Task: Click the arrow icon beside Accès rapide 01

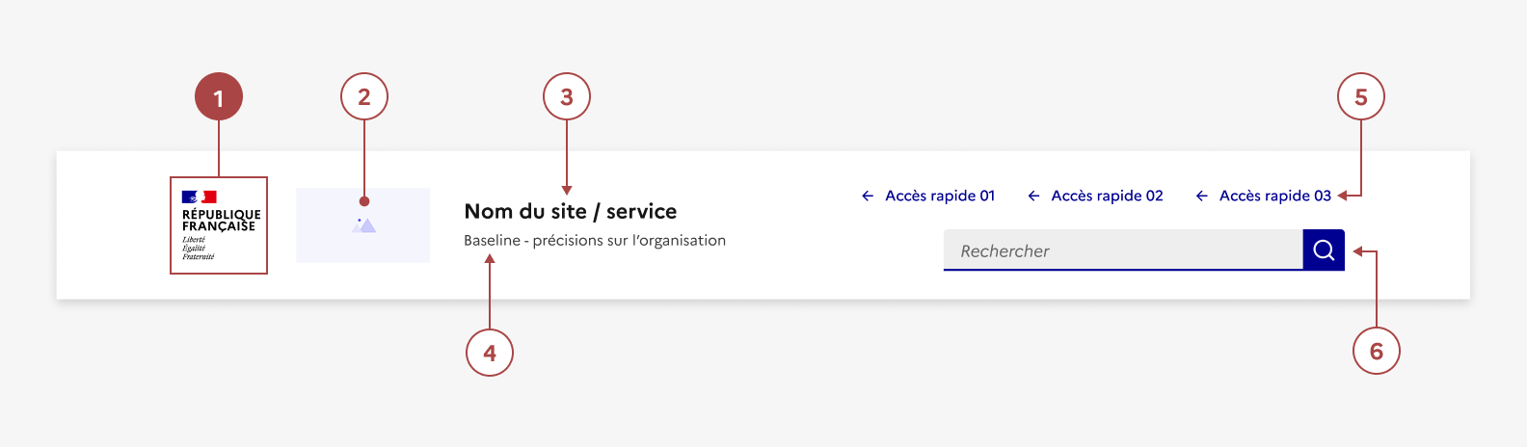Action: click(868, 196)
